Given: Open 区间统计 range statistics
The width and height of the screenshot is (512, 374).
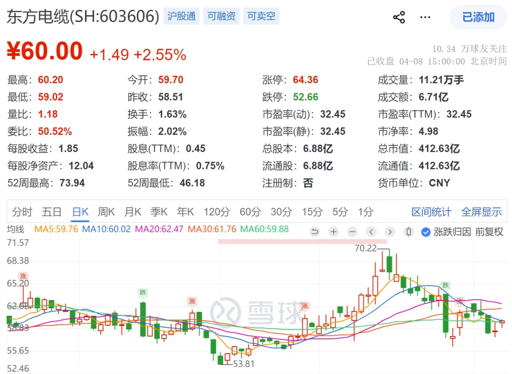Looking at the screenshot, I should pos(431,212).
